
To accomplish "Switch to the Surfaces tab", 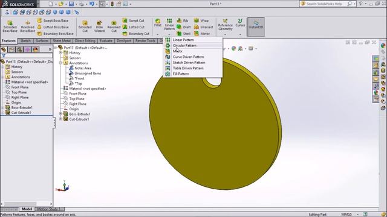I will [x=42, y=41].
